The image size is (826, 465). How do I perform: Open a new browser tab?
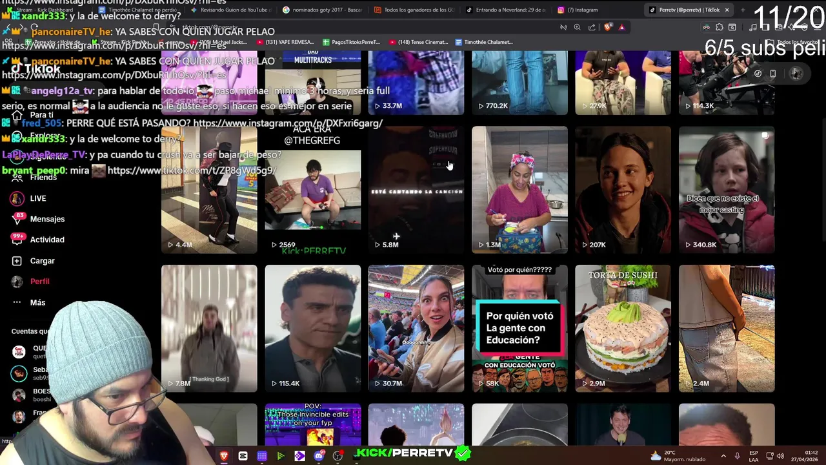pyautogui.click(x=742, y=10)
